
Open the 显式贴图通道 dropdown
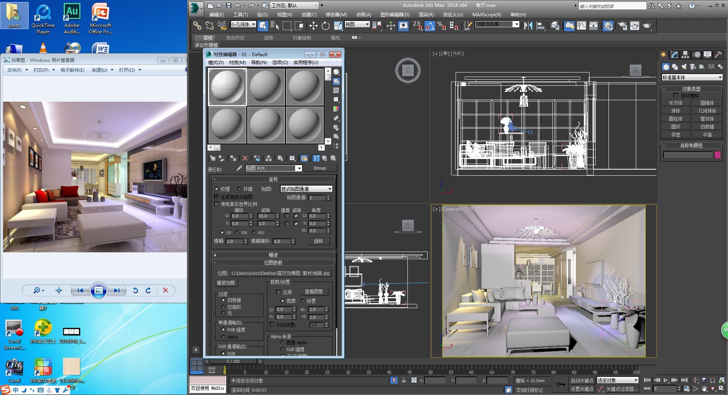tap(307, 189)
